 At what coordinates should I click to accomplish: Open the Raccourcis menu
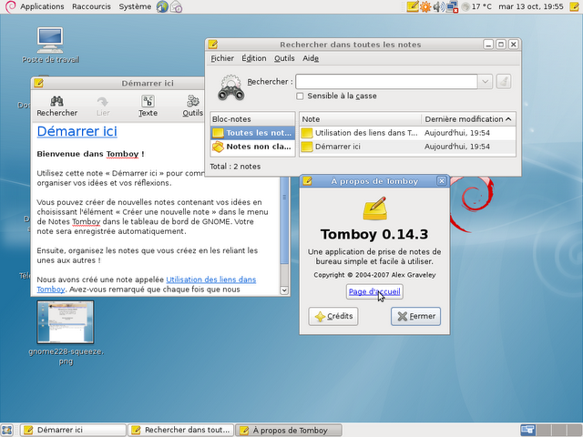point(91,6)
